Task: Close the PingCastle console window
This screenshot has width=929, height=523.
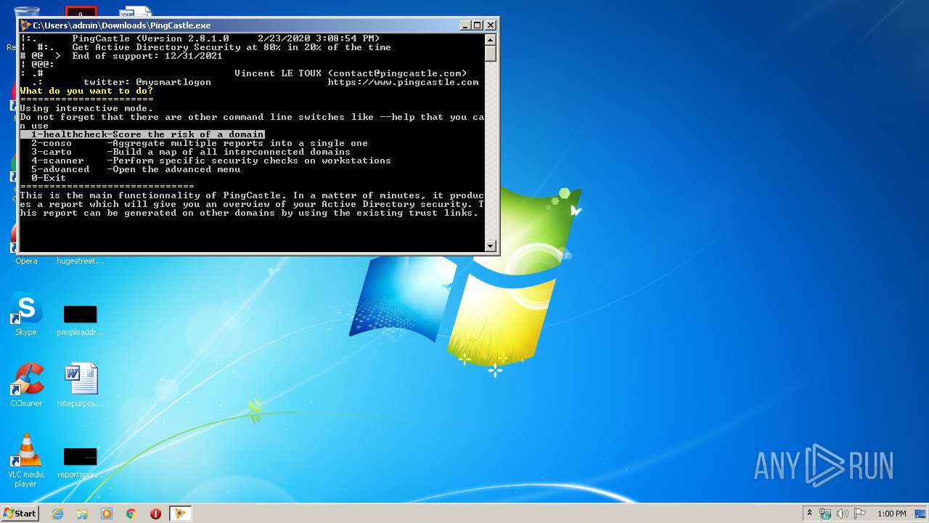Action: tap(491, 25)
